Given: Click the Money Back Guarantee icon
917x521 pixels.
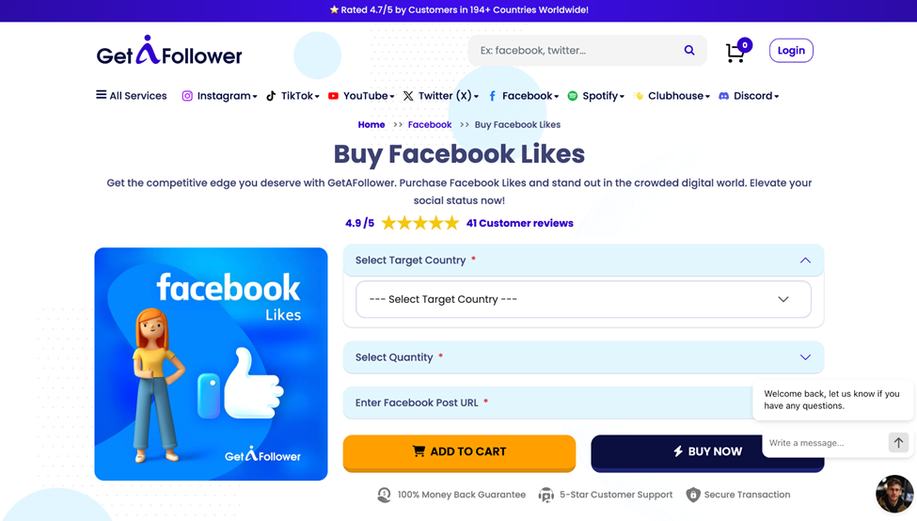Looking at the screenshot, I should [x=385, y=495].
